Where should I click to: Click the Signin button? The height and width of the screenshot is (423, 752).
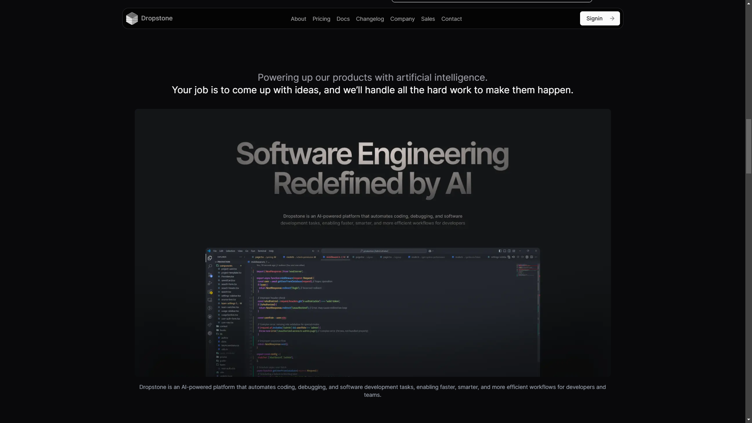coord(600,18)
